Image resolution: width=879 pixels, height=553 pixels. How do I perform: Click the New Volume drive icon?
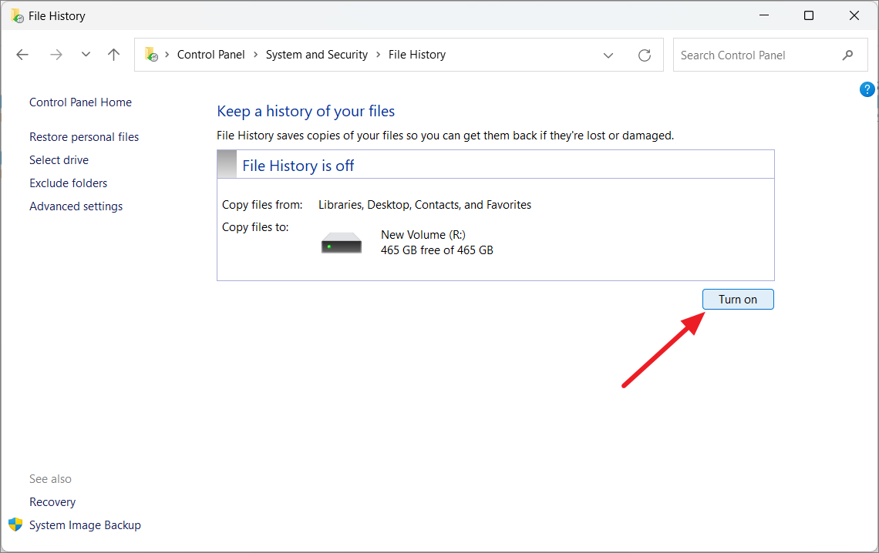click(x=341, y=241)
